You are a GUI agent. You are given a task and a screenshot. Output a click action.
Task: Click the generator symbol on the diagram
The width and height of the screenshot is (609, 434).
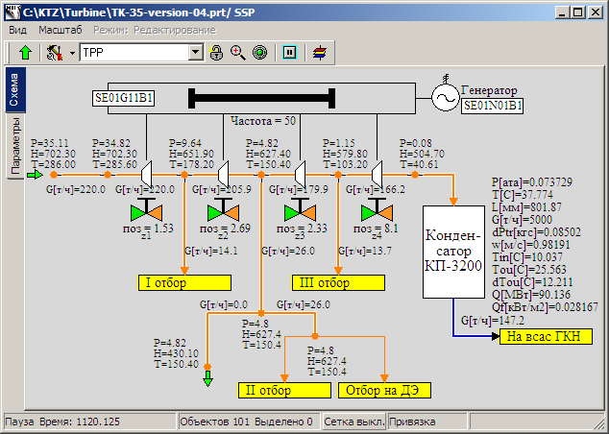445,97
